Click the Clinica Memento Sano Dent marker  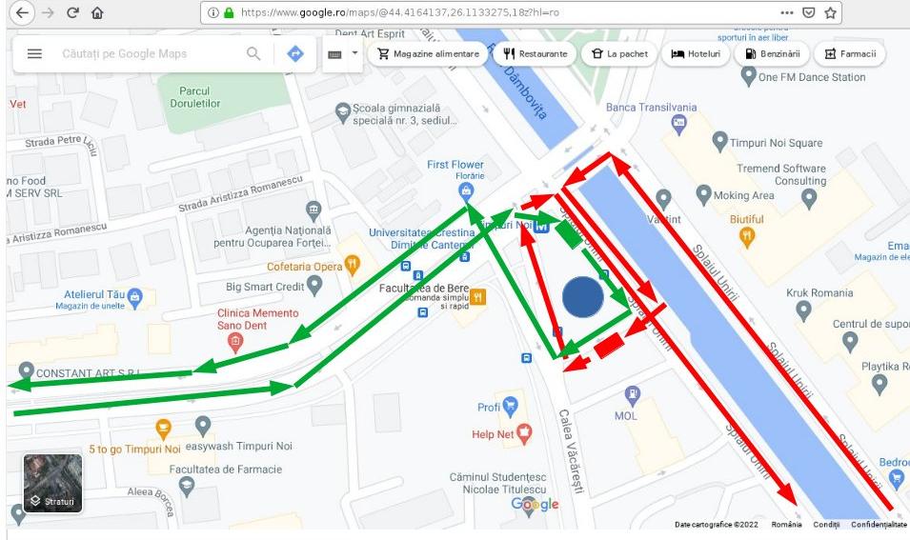point(235,343)
